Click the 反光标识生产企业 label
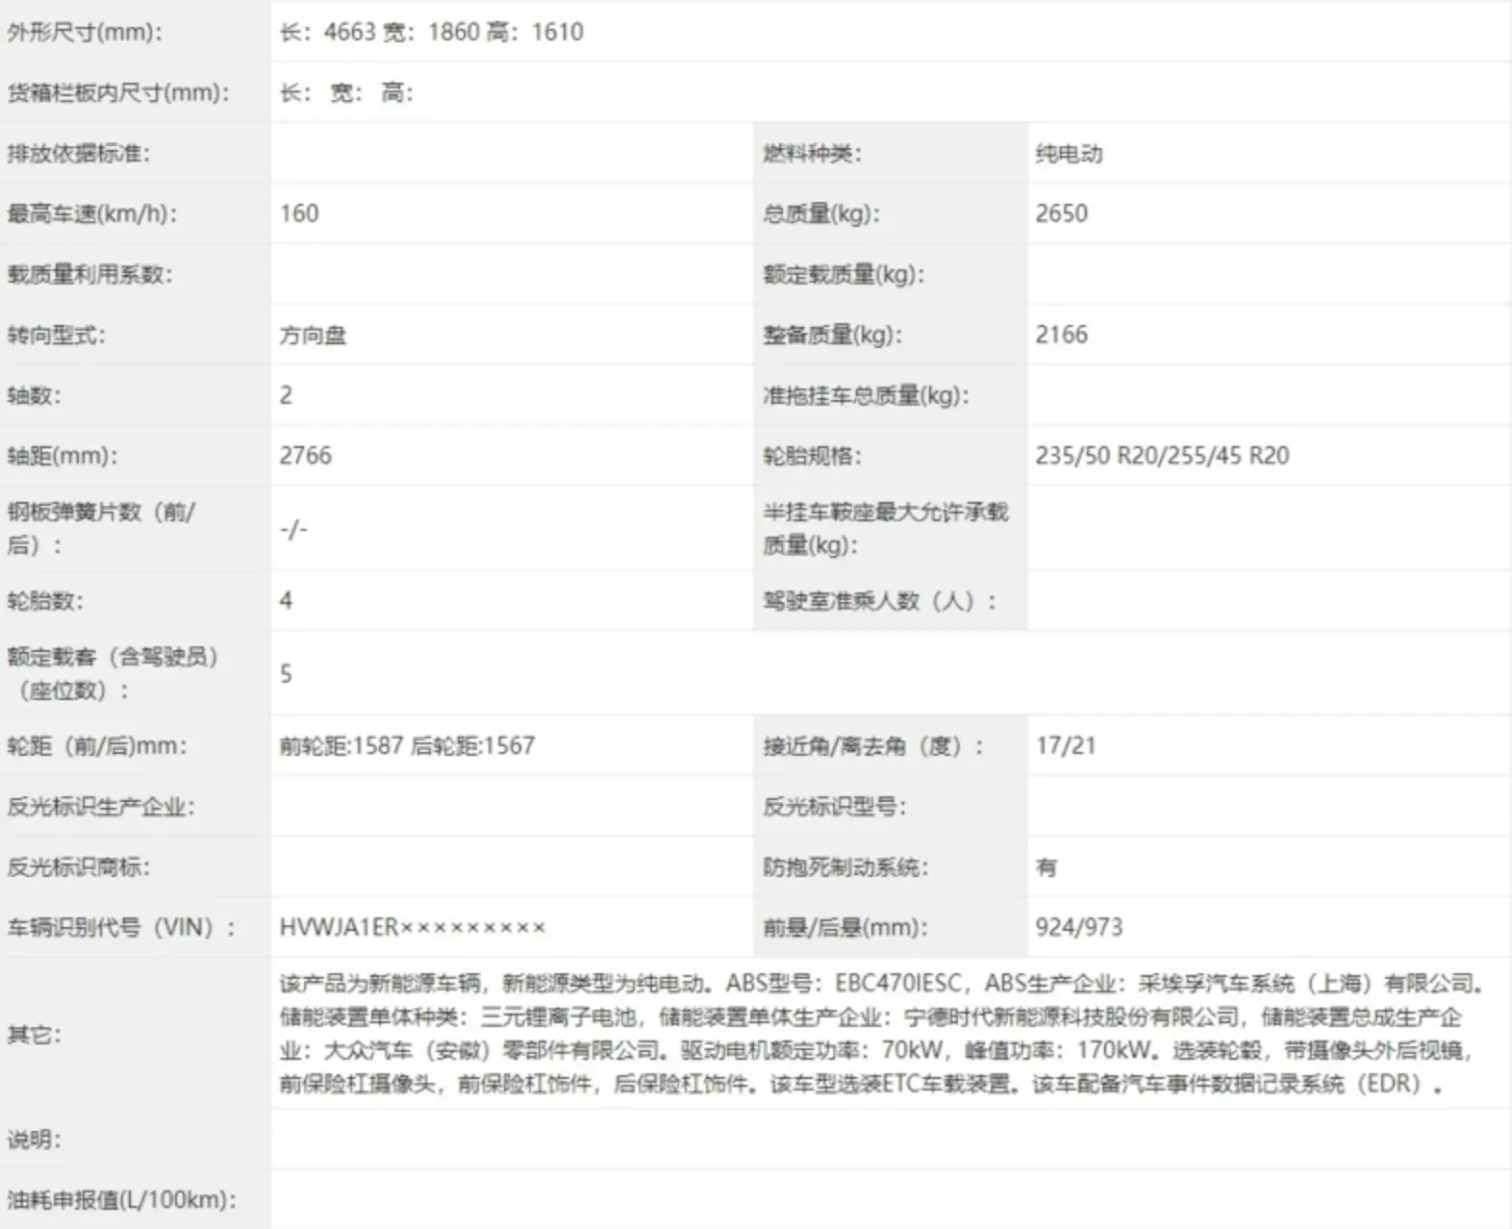 (x=100, y=806)
